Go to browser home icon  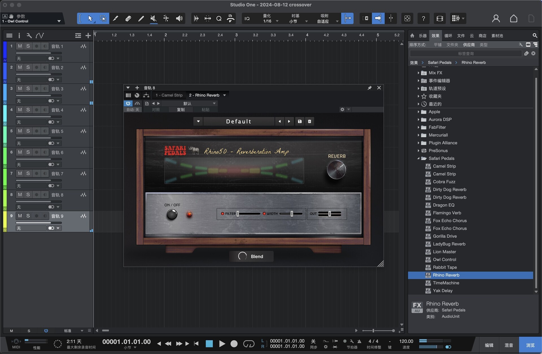coord(412,36)
